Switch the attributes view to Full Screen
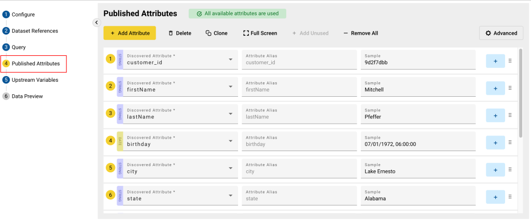Viewport: 531px width, 222px height. tap(260, 33)
